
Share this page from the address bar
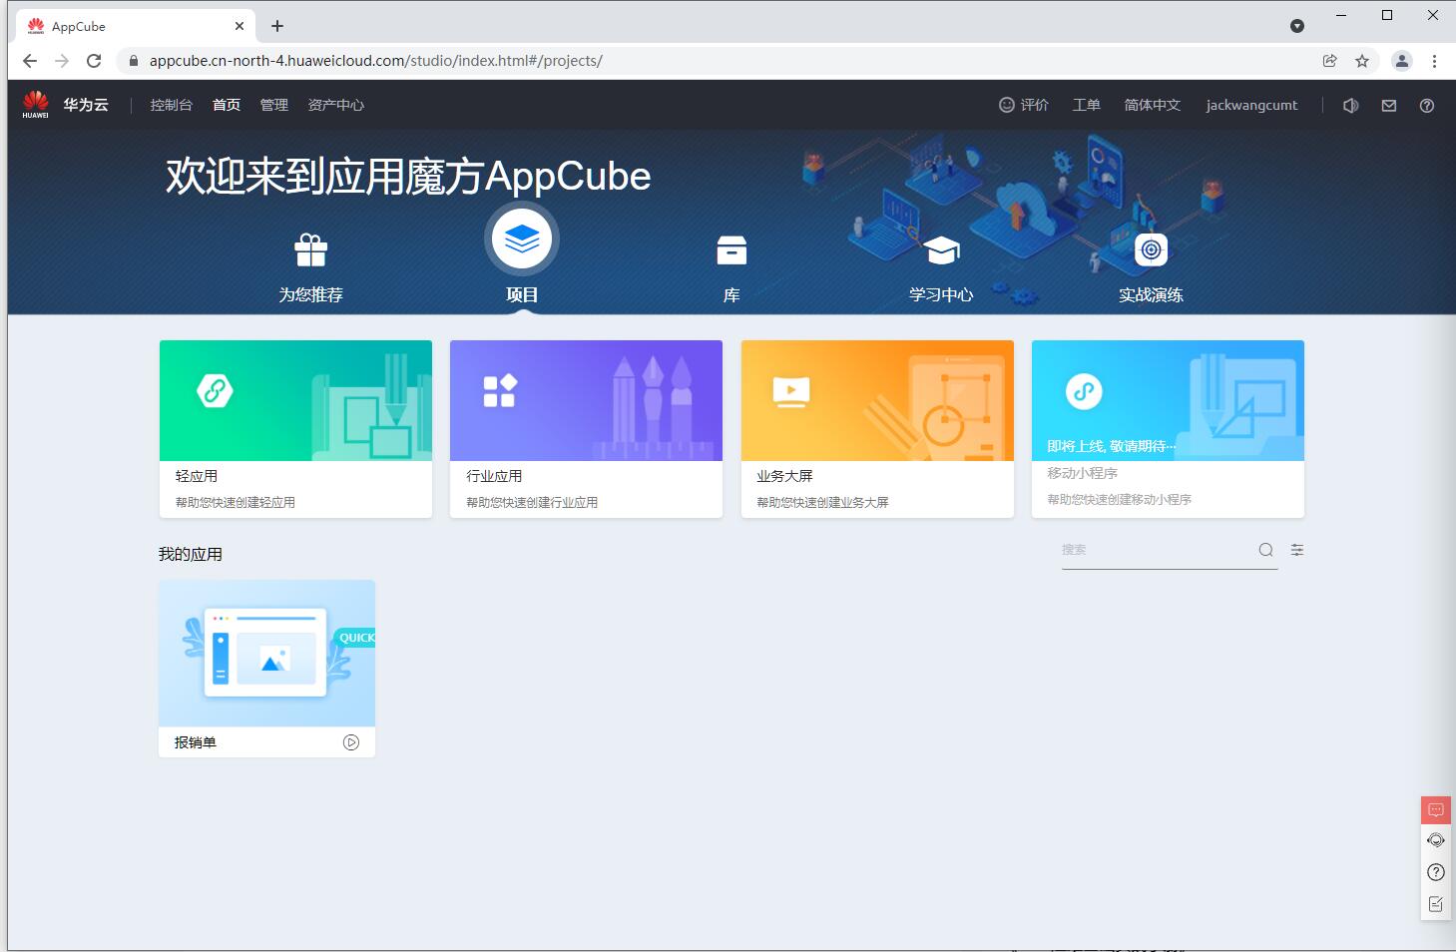point(1330,61)
